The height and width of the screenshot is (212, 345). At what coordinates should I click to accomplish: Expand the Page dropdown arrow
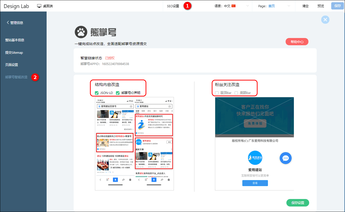coord(289,6)
